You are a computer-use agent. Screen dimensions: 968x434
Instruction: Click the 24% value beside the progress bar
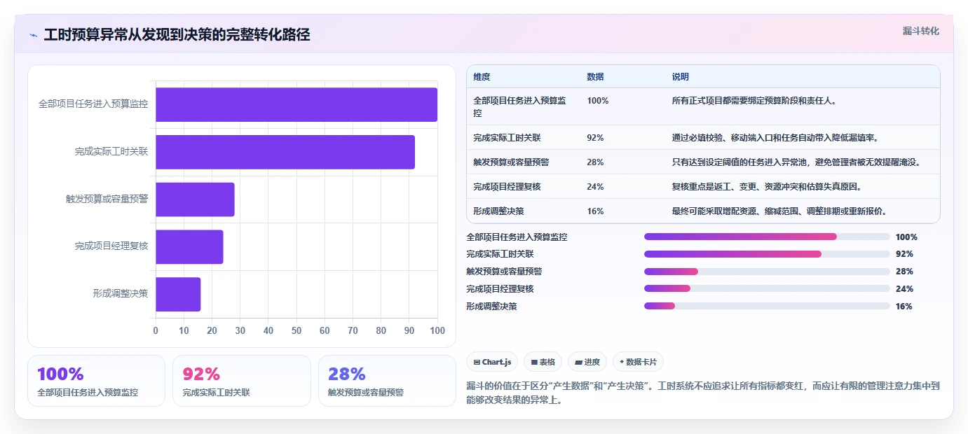click(904, 289)
